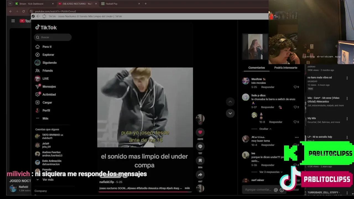The width and height of the screenshot is (354, 199).
Task: Open the tab search dropdown
Action: pos(10,4)
